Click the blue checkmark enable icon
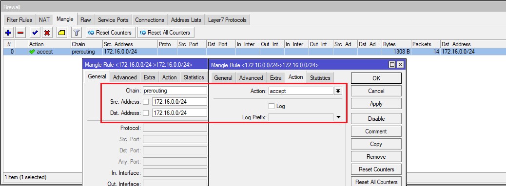The image size is (506, 186). point(35,33)
